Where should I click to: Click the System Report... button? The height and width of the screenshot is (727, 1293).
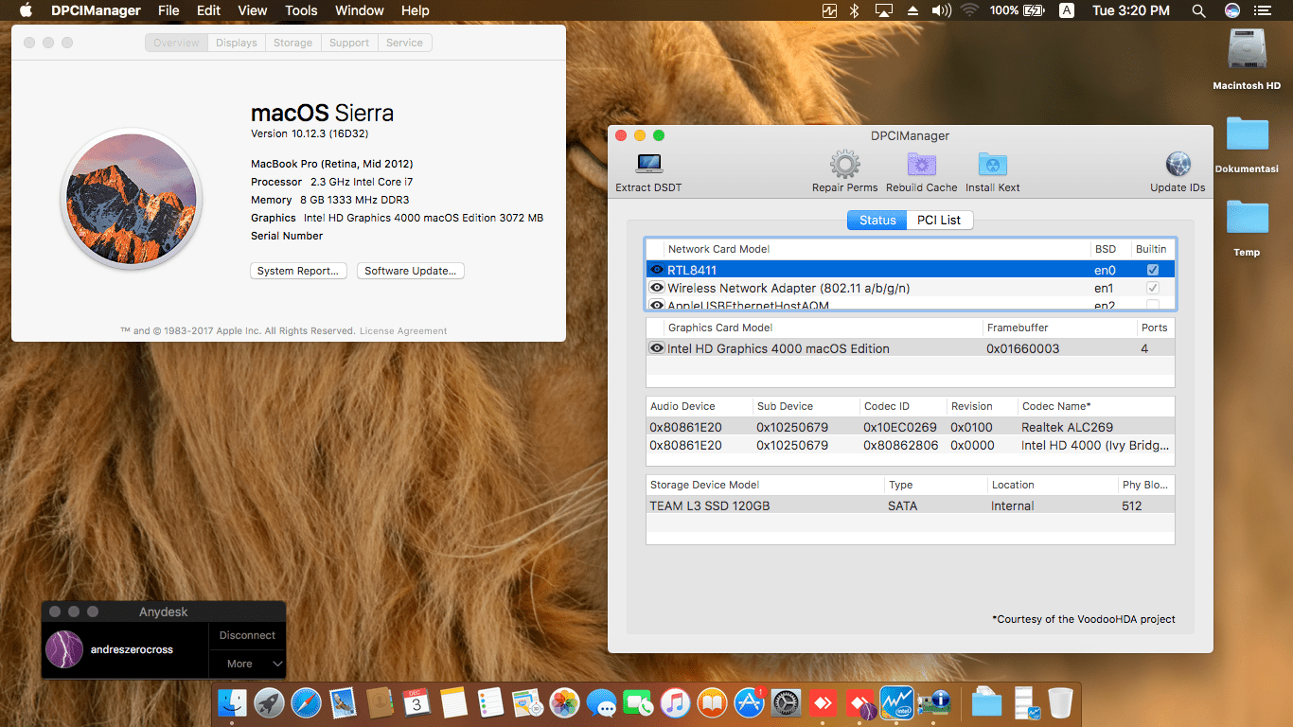point(298,271)
